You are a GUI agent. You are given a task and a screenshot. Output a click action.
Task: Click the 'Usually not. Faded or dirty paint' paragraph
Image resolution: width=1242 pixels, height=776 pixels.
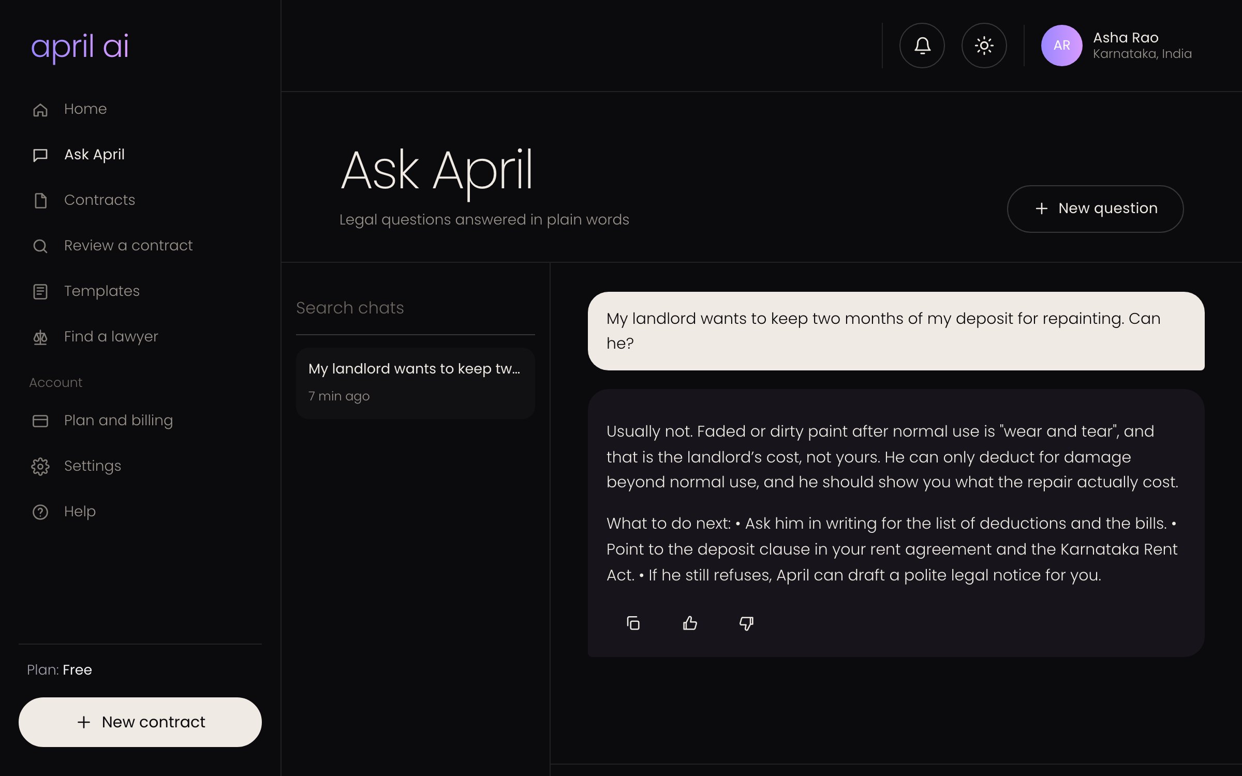pos(893,456)
